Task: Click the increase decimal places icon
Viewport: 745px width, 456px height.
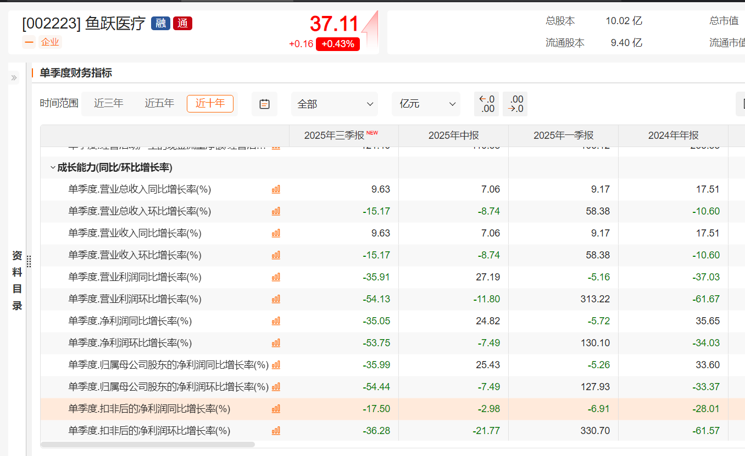Action: 487,104
